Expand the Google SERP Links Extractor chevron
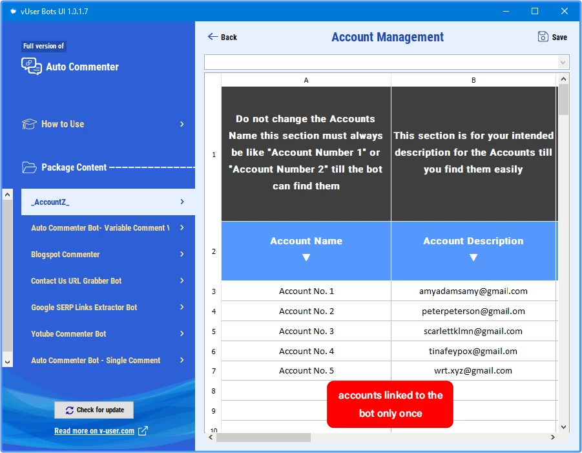 coord(182,307)
